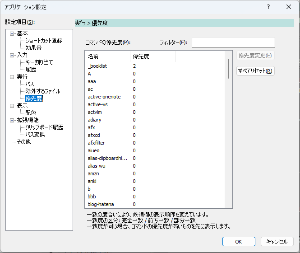This screenshot has width=300, height=253.
Task: Open 効果音 settings page
Action: (33, 48)
